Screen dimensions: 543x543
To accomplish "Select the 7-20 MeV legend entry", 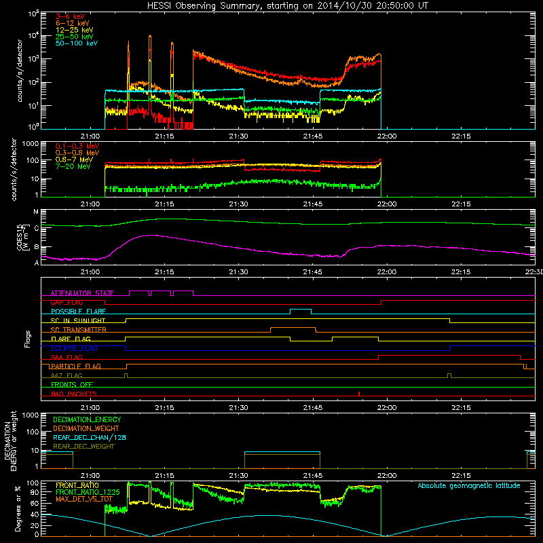I will point(73,166).
